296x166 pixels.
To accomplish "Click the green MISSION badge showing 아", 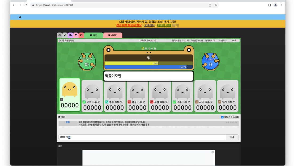I will [87, 62].
